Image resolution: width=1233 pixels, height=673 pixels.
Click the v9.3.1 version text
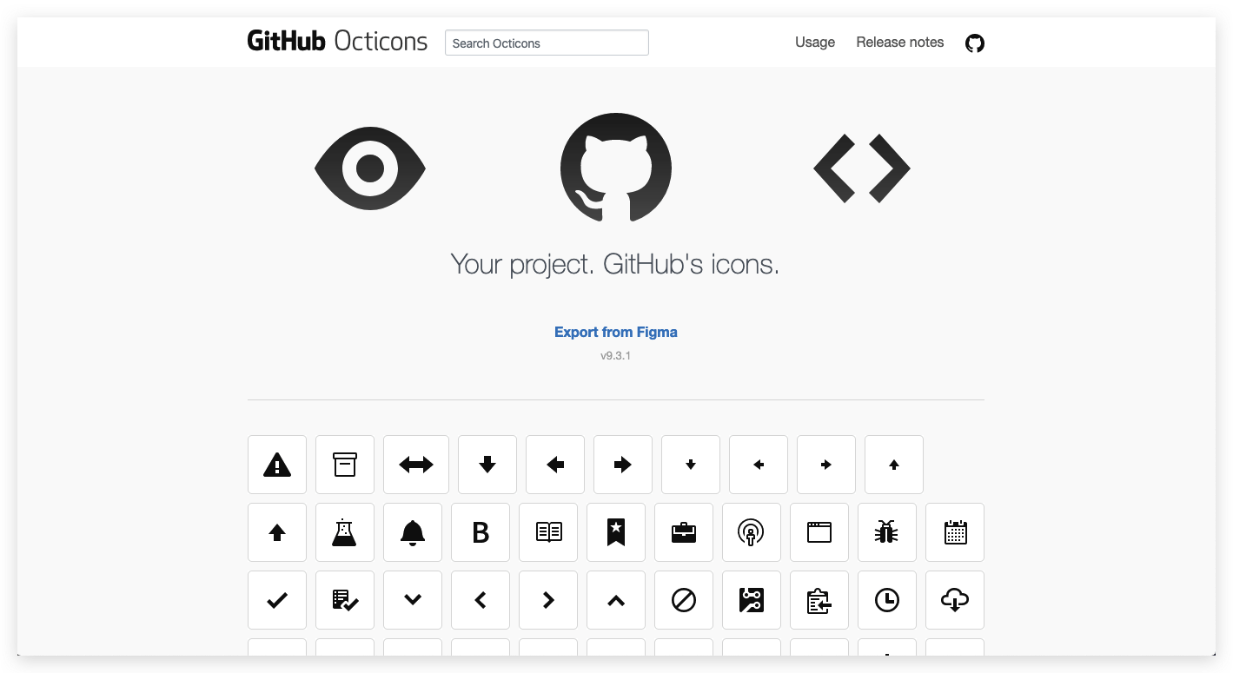[615, 356]
